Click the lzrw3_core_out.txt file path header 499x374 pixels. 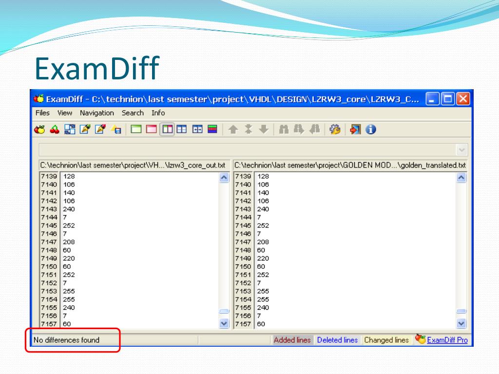[134, 166]
